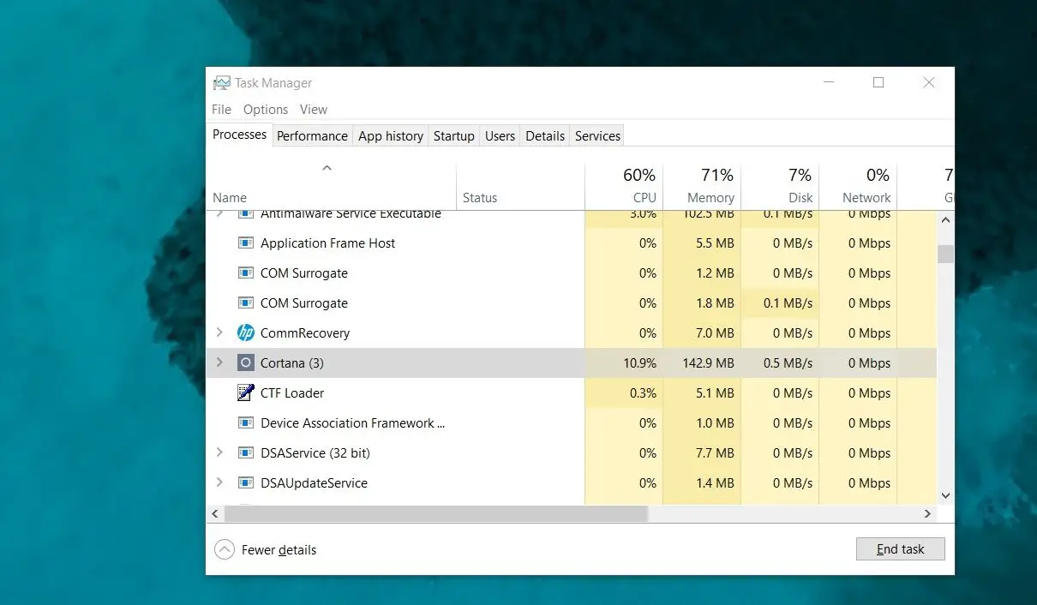This screenshot has width=1037, height=605.
Task: Expand the CommRecovery process group
Action: click(220, 332)
